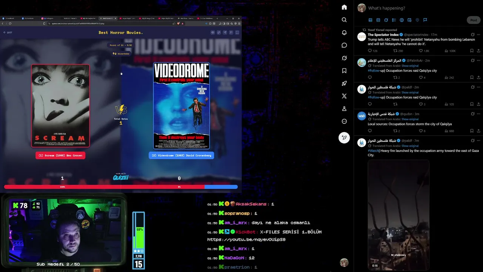Click the flag report icon in quiz header
The image size is (483, 272).
231,32
